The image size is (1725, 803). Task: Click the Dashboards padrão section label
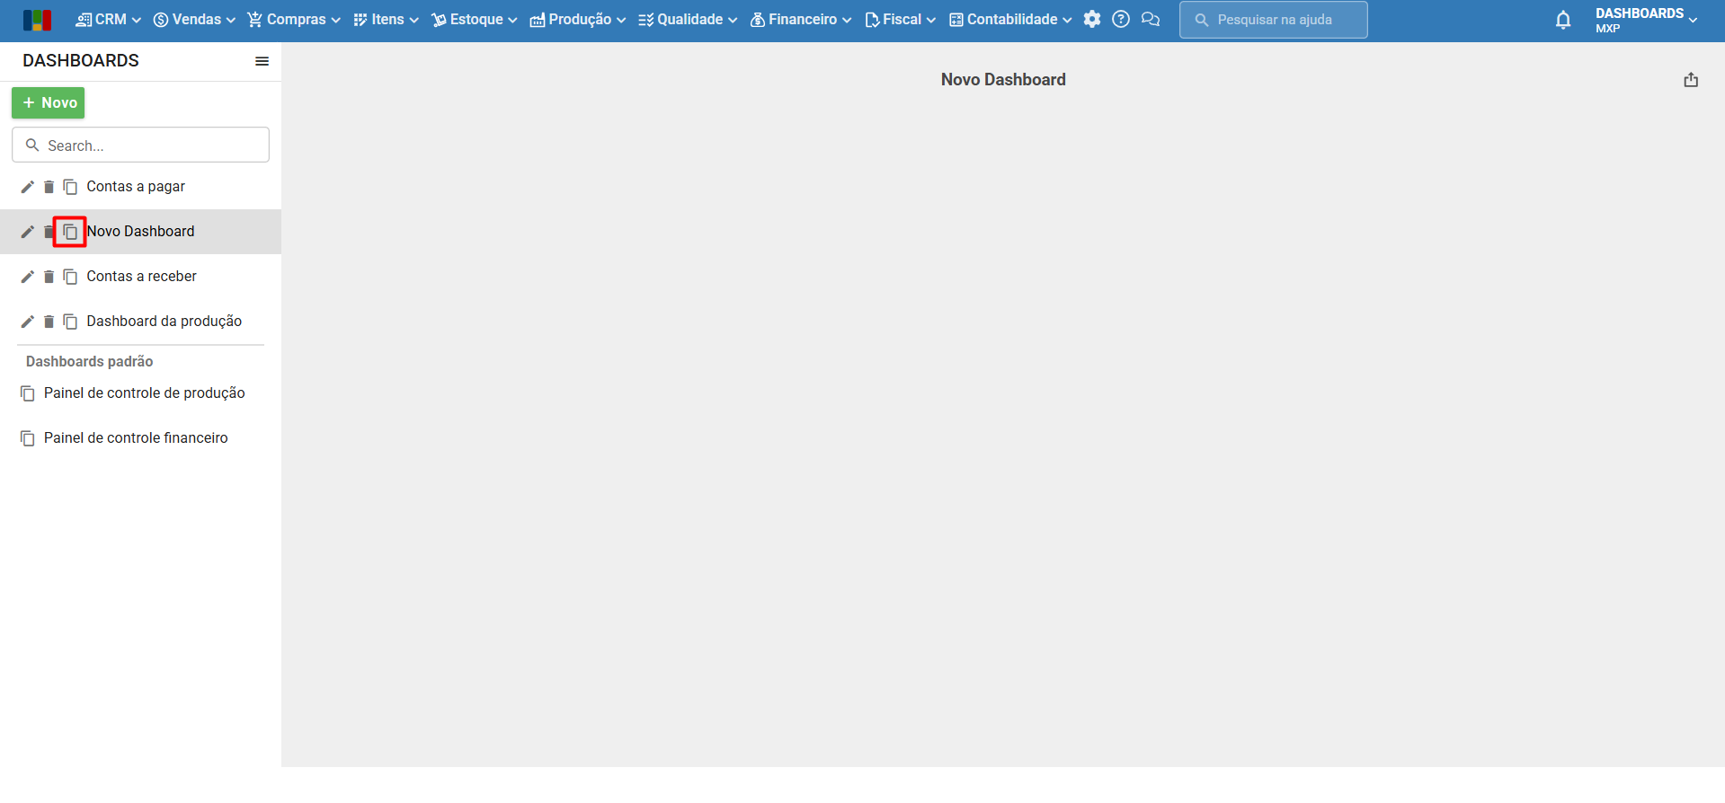(x=89, y=361)
